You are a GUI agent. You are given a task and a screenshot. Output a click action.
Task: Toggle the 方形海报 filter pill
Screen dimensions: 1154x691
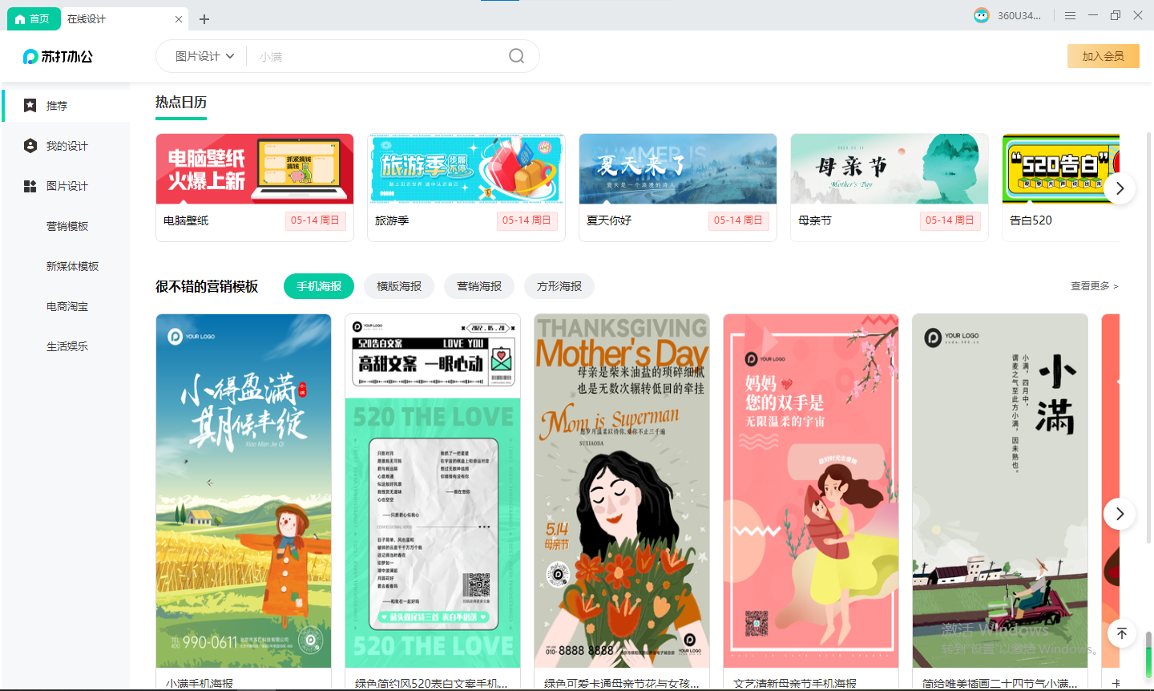pos(559,286)
